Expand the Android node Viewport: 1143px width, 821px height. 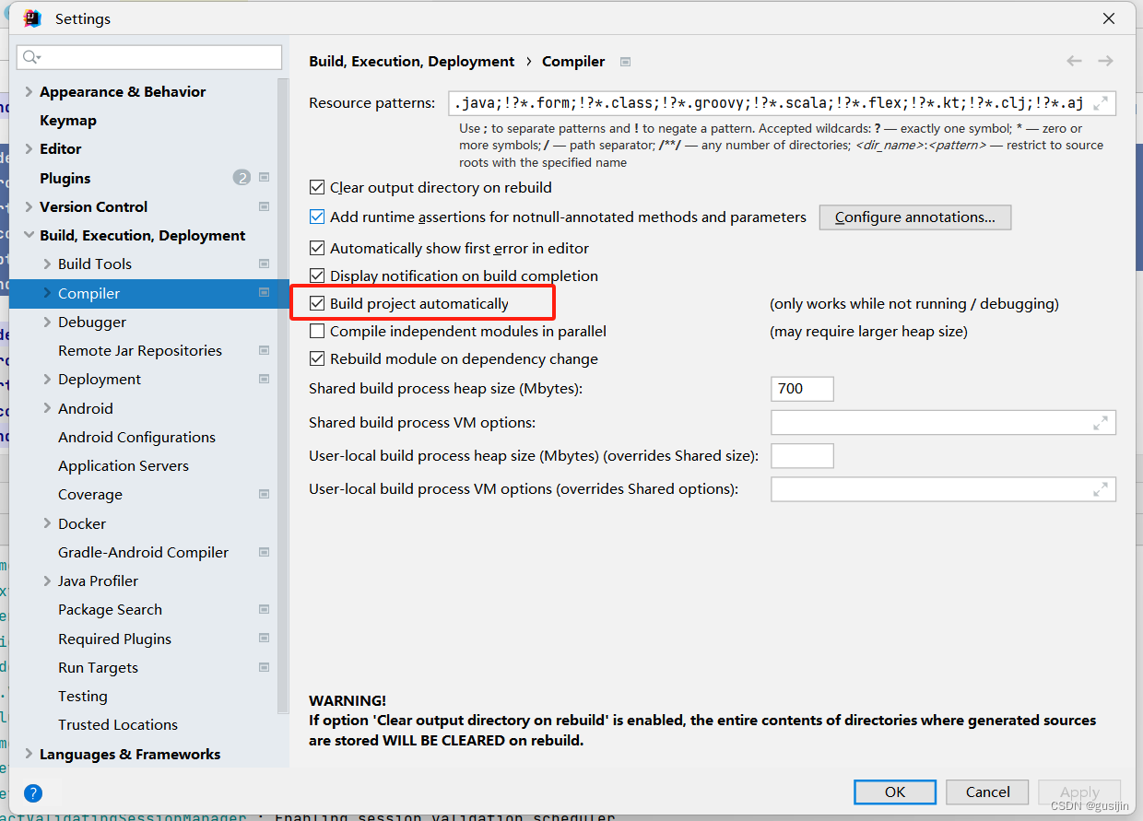pyautogui.click(x=48, y=408)
